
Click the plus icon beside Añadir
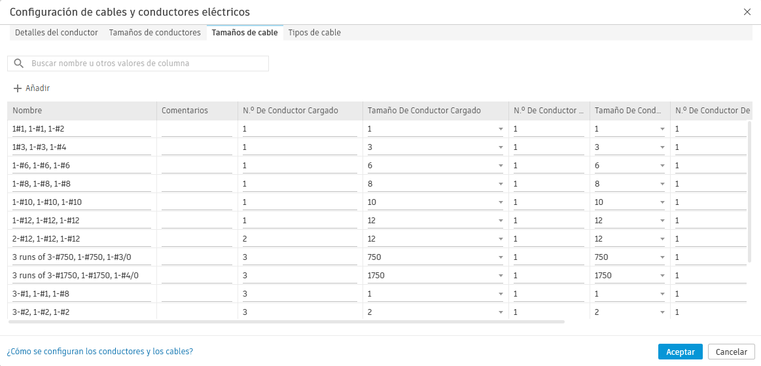18,88
